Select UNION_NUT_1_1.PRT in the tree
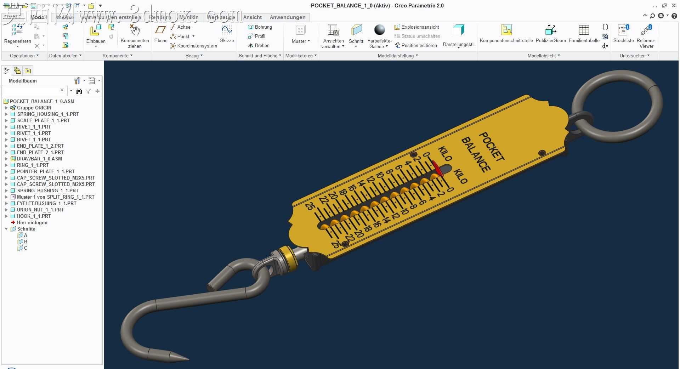 point(40,210)
